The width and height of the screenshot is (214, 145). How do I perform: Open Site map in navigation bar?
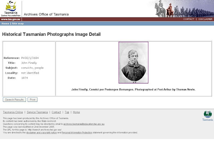18,23
